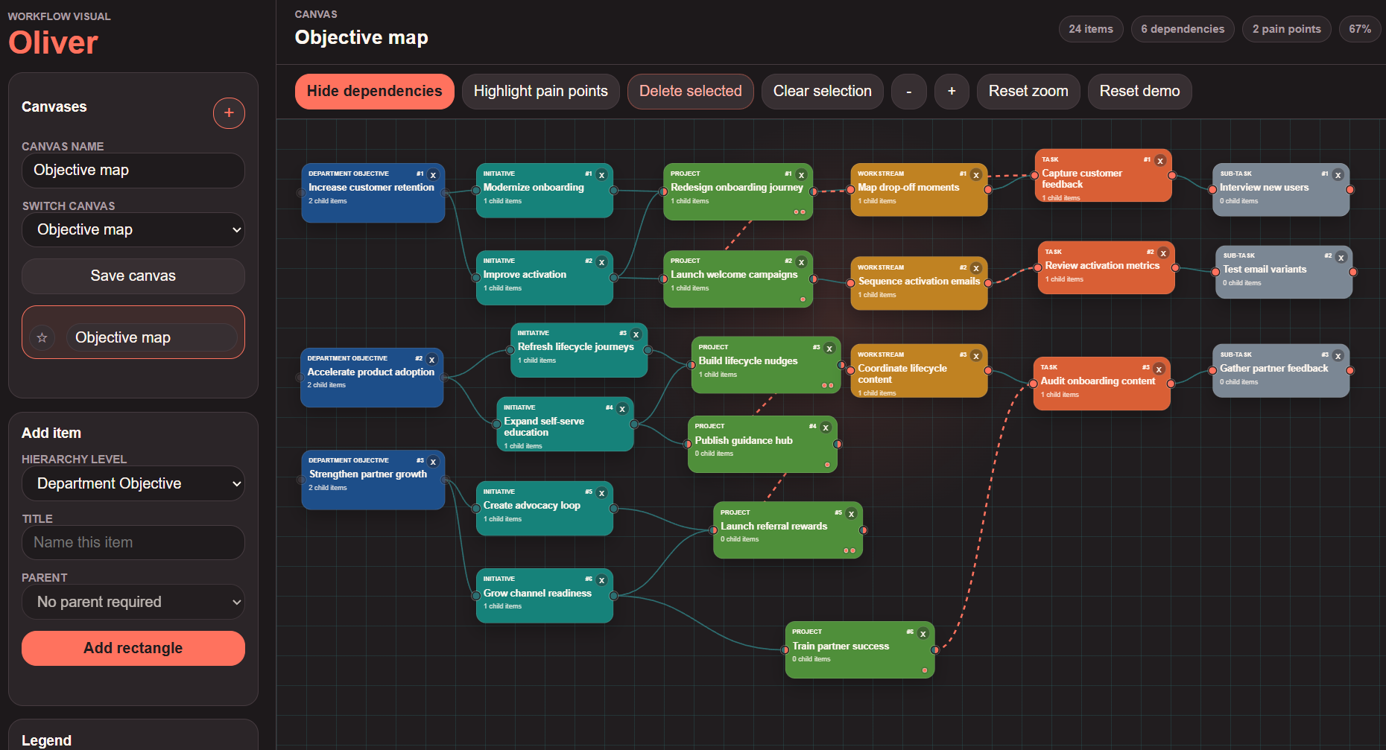Remove the Review activation metrics card
The width and height of the screenshot is (1386, 750).
coord(1163,253)
